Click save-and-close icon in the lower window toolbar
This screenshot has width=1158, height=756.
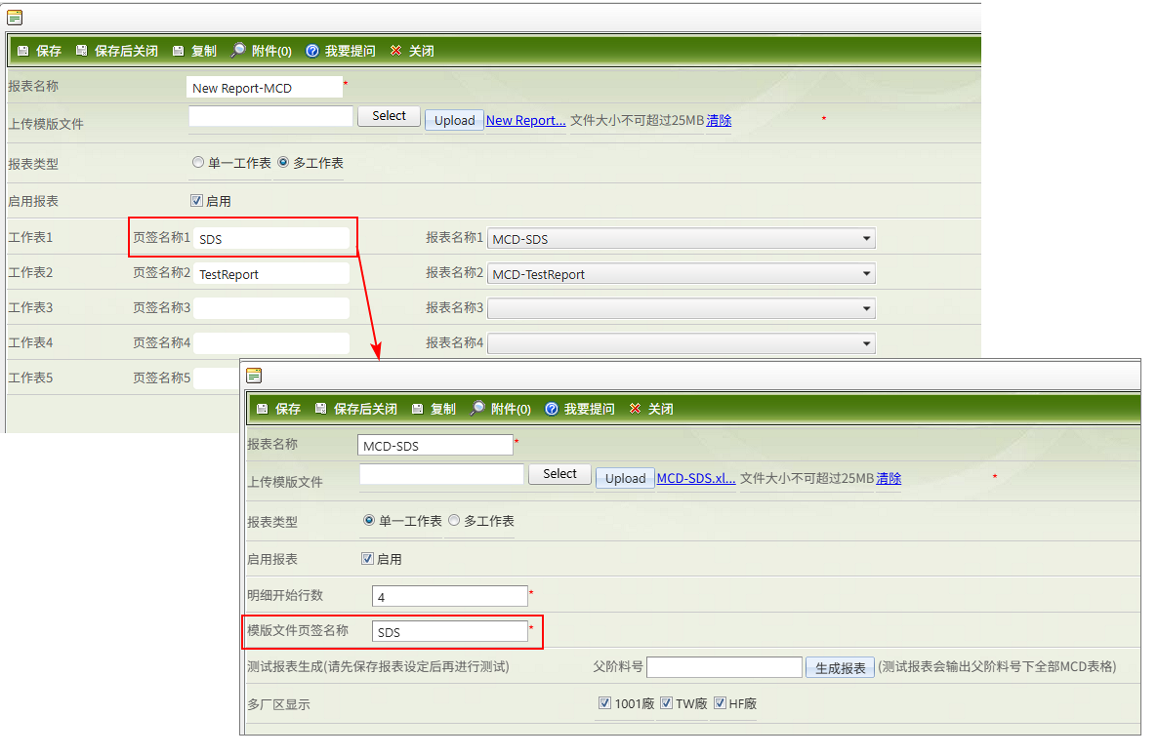point(320,409)
